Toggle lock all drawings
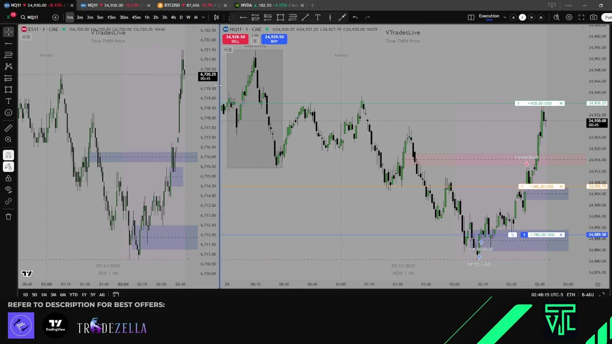The height and width of the screenshot is (344, 612). tap(8, 178)
